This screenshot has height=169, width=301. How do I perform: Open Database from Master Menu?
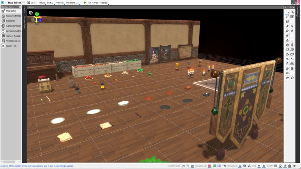tap(11, 21)
